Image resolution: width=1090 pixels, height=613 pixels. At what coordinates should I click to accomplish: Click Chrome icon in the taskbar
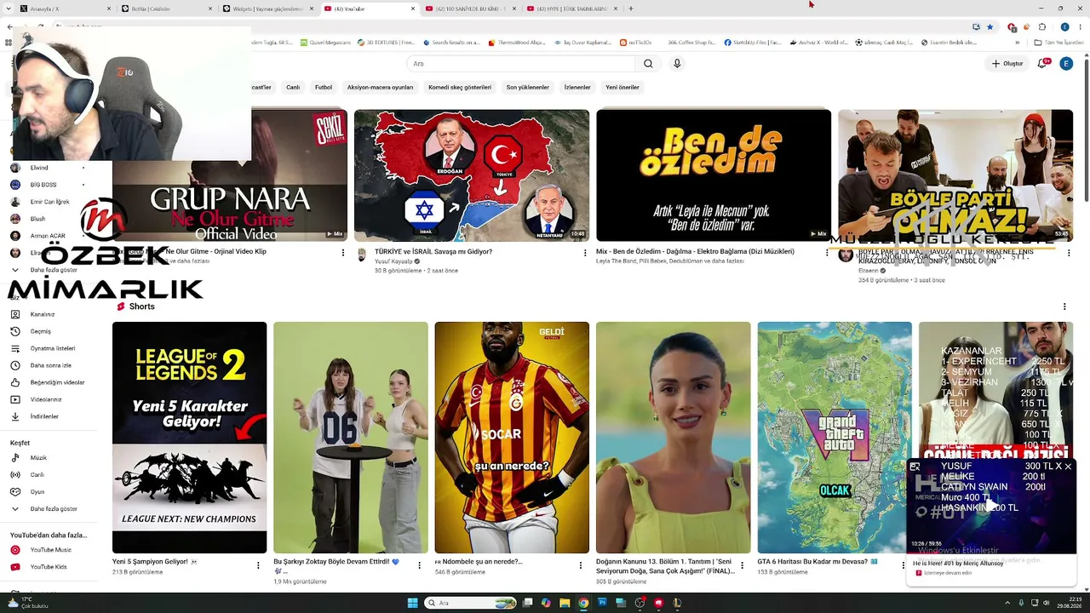click(x=583, y=603)
